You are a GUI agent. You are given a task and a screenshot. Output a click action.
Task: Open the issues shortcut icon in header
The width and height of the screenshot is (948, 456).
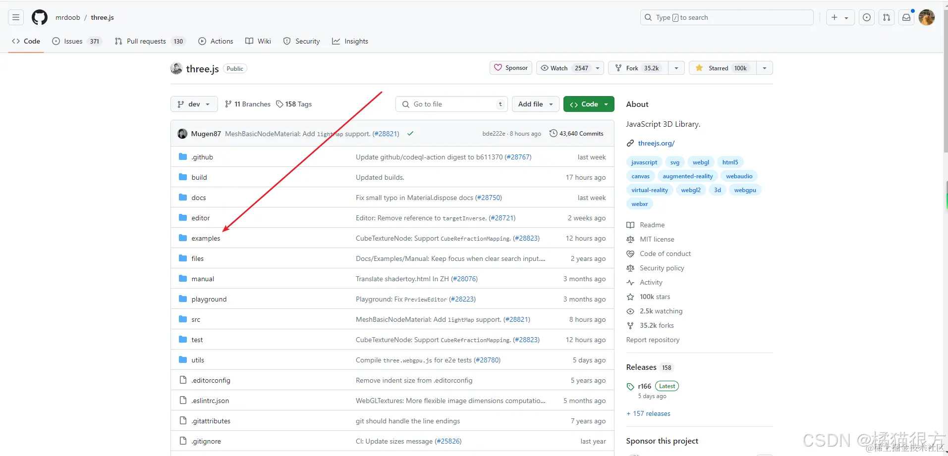tap(867, 17)
